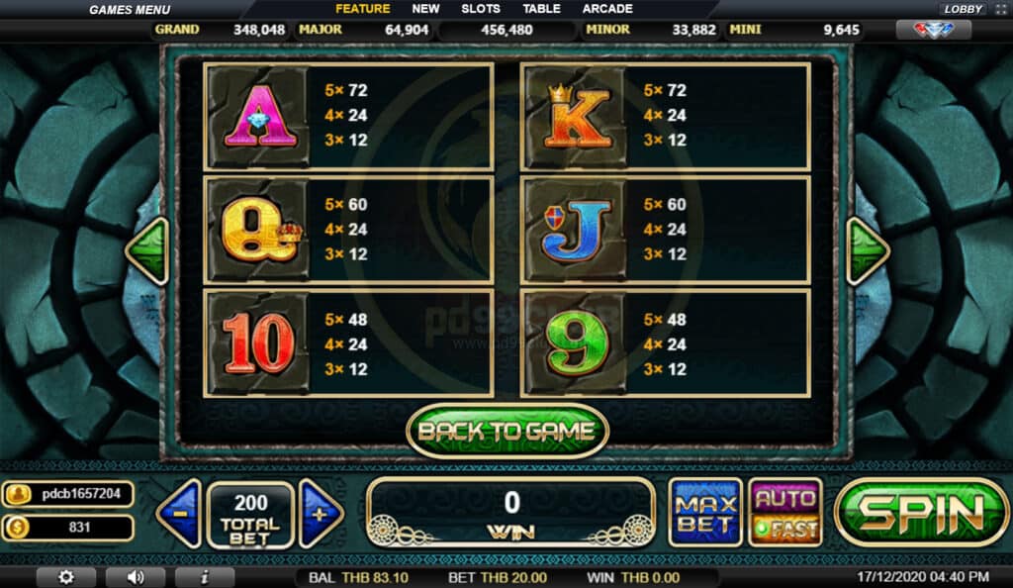Viewport: 1013px width, 588px height.
Task: Hit the green SPIN button
Action: [x=921, y=514]
